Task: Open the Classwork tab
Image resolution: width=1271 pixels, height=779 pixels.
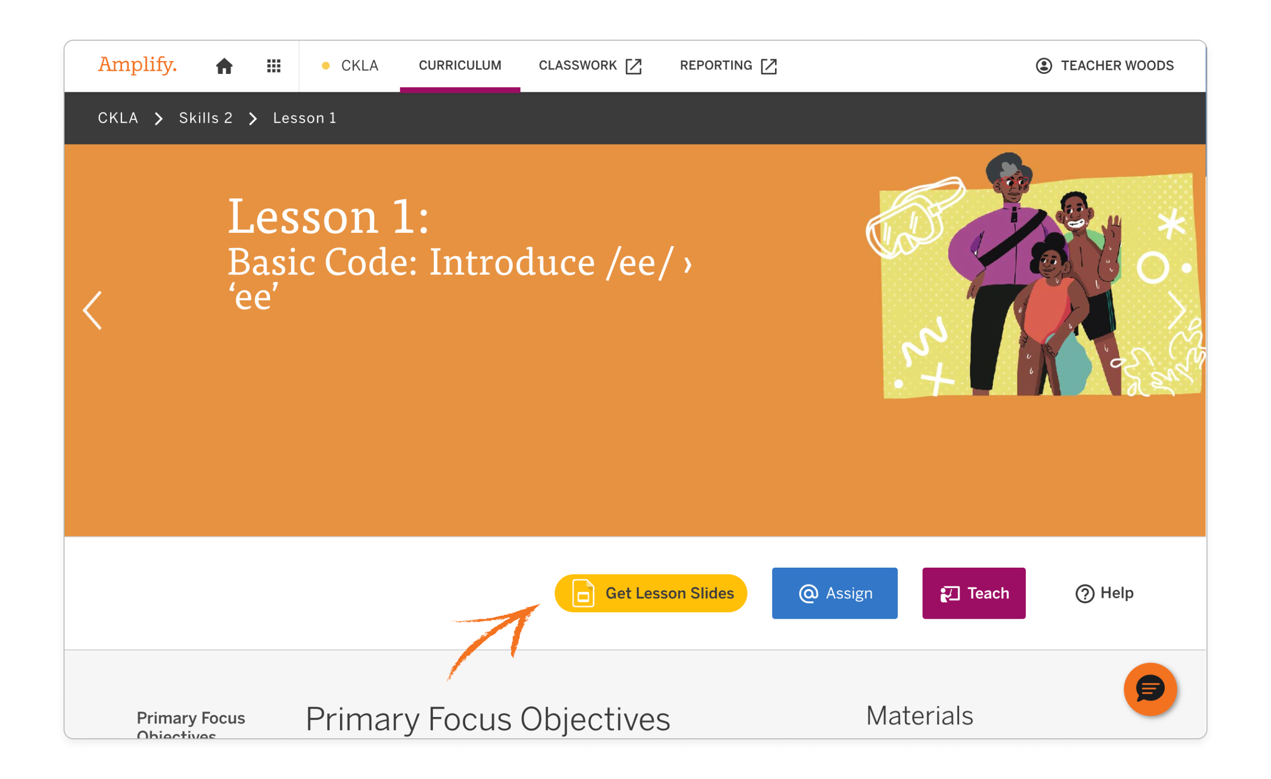Action: coord(578,66)
